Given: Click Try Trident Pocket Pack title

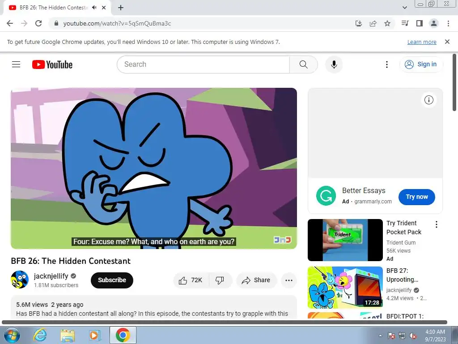Looking at the screenshot, I should 404,228.
